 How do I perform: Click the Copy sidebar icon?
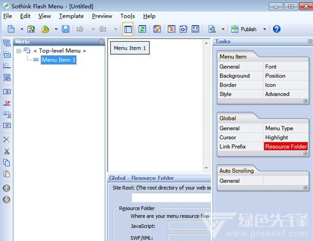point(6,163)
